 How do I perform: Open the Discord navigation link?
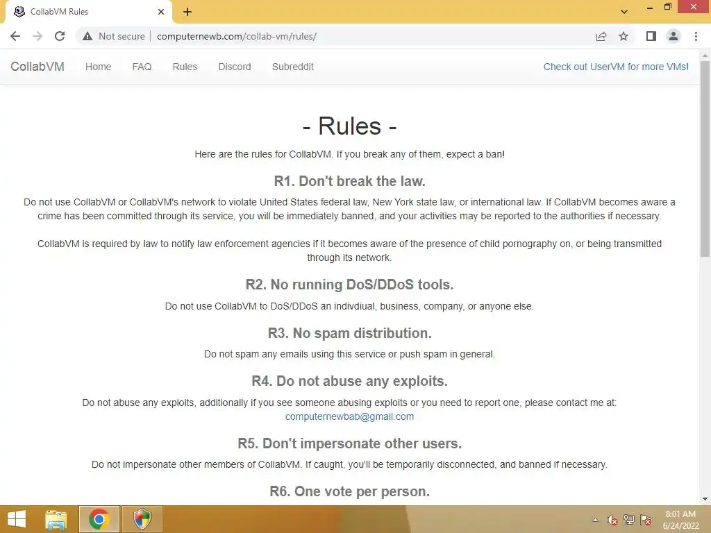(x=235, y=67)
